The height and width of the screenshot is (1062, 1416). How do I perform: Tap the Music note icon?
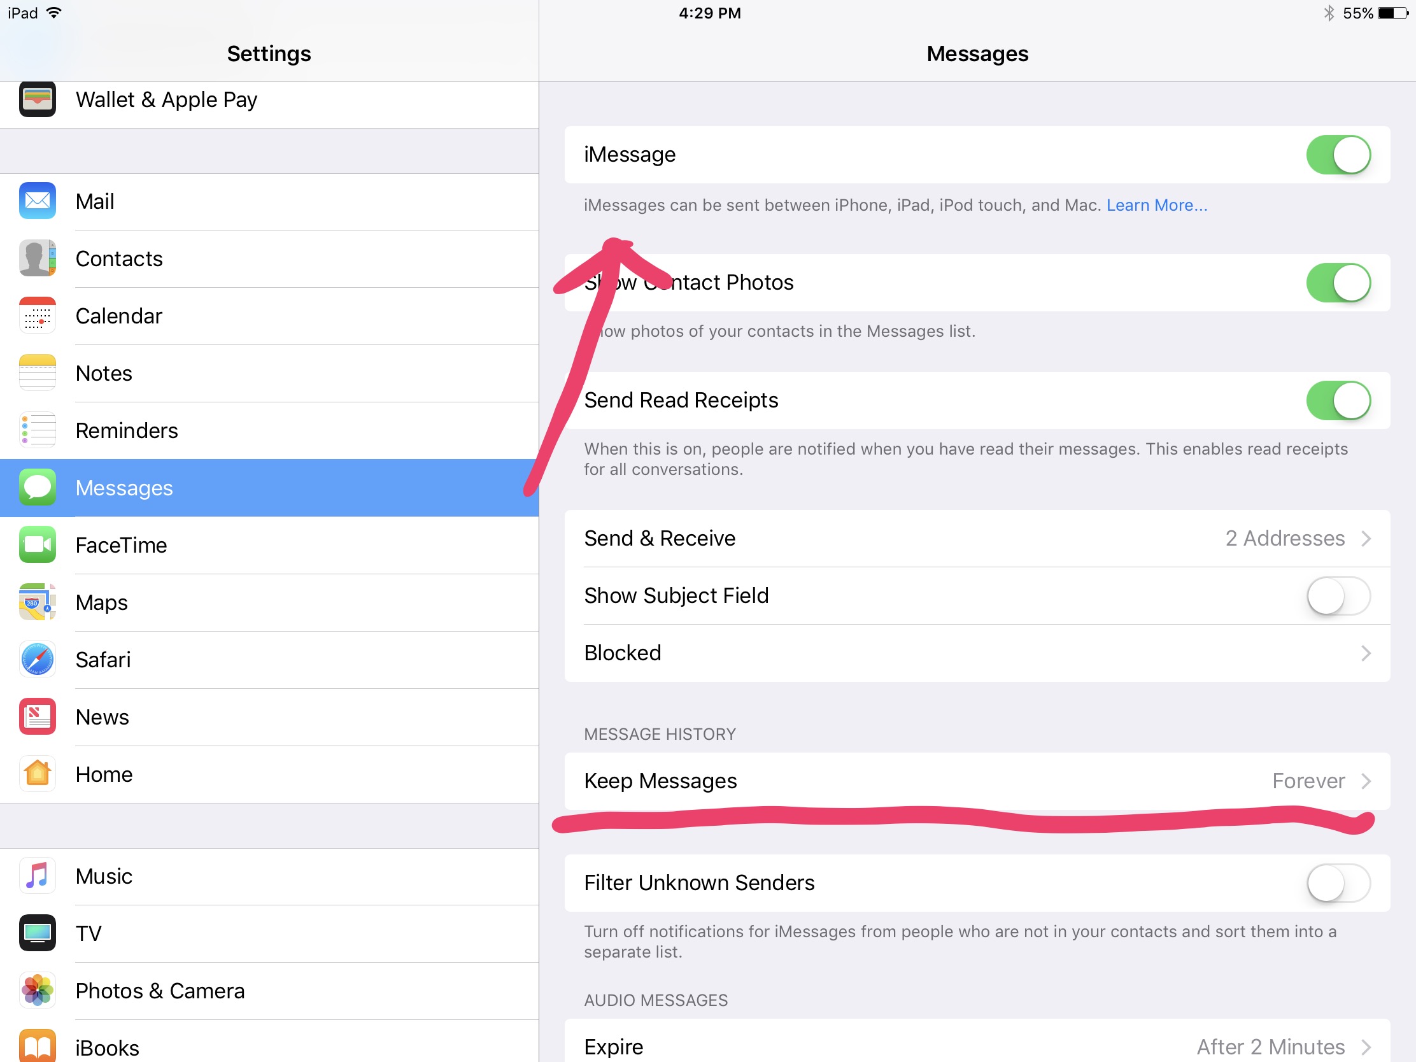(37, 875)
